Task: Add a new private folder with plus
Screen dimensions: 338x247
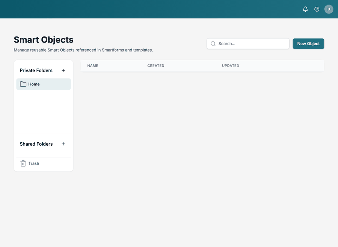Action: click(x=63, y=70)
